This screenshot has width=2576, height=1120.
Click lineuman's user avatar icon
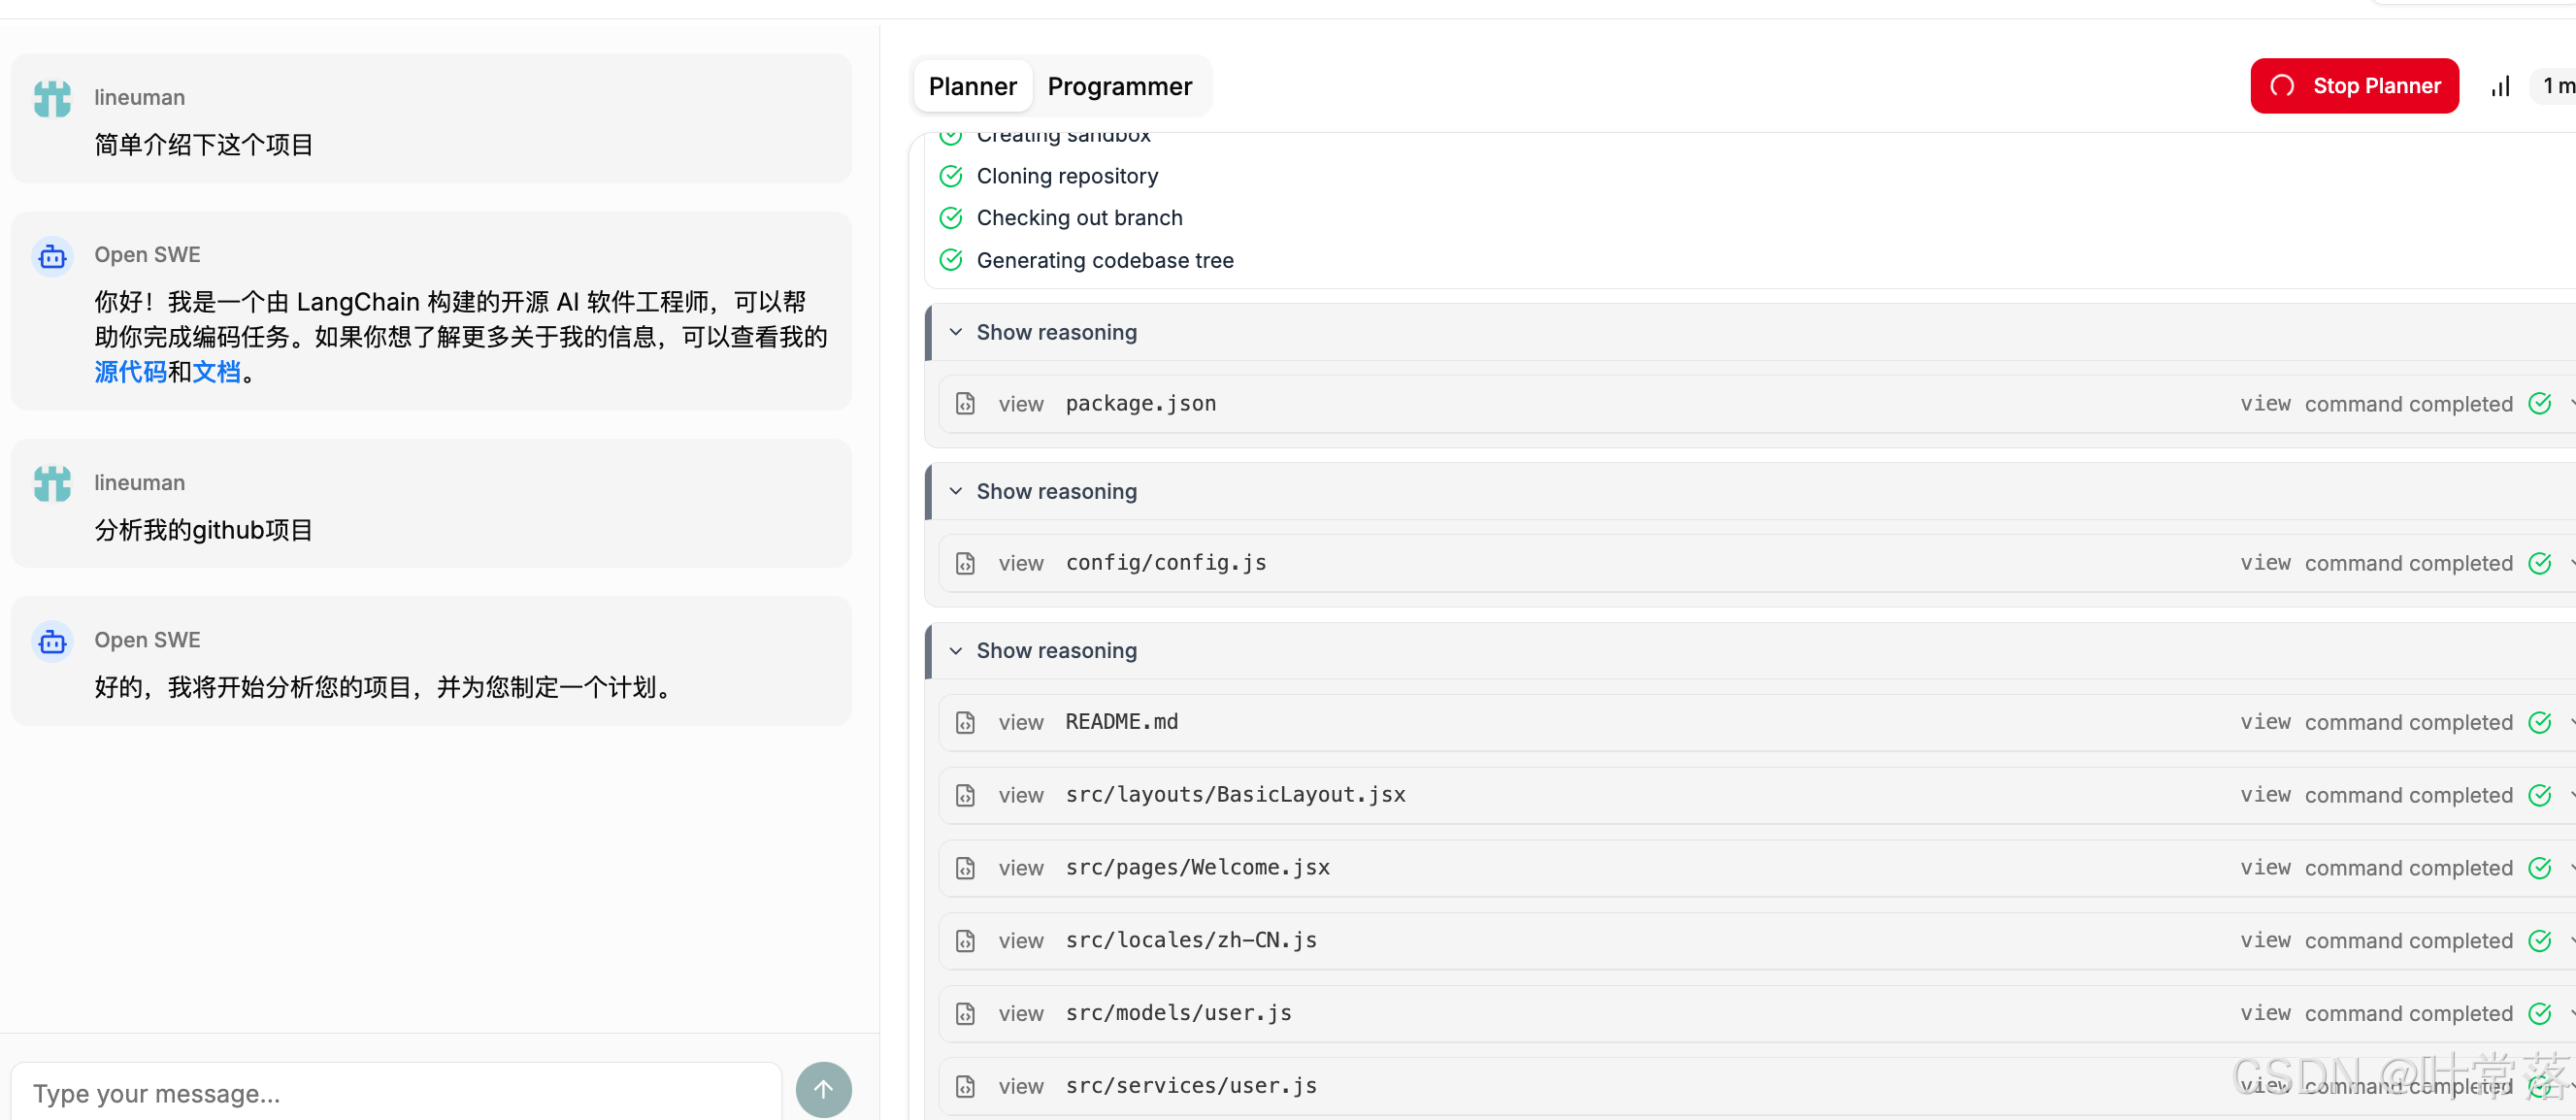[52, 99]
